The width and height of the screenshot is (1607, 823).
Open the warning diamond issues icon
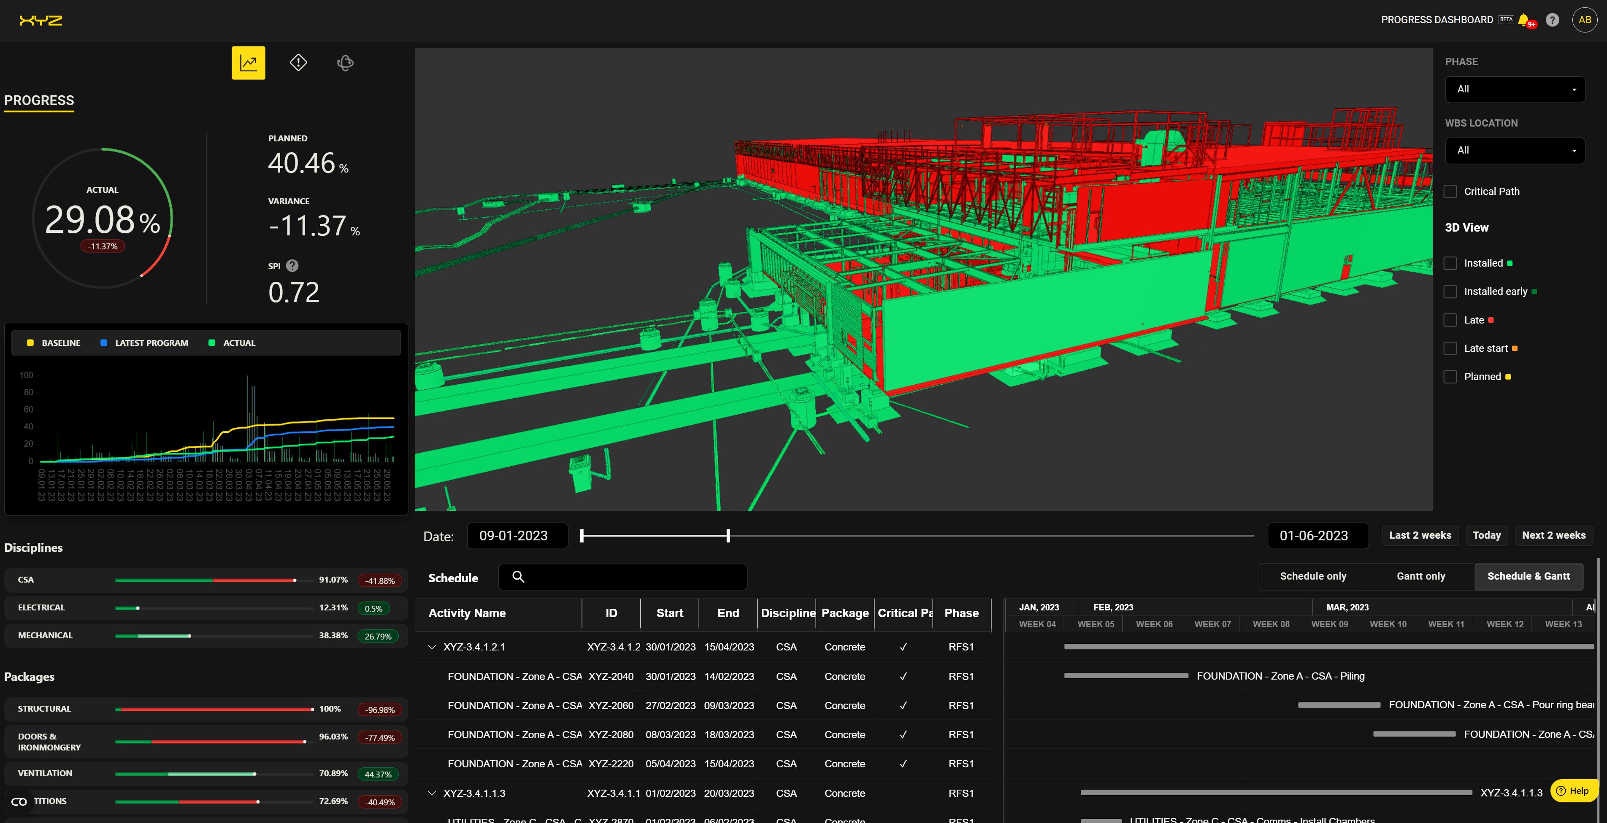tap(298, 62)
